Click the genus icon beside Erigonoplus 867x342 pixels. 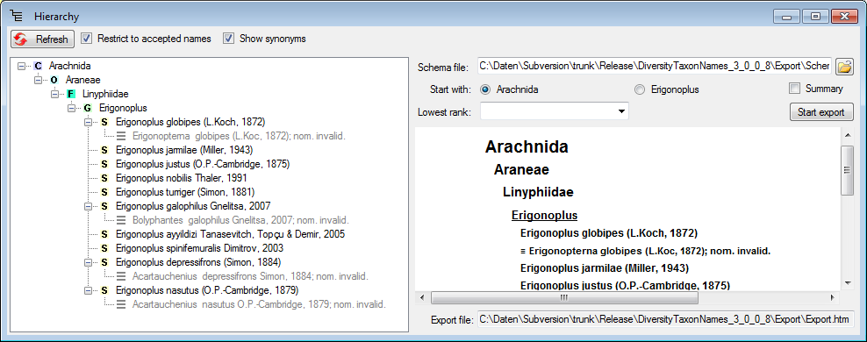[88, 108]
